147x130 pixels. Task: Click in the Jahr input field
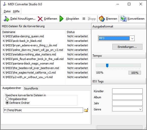point(127,103)
